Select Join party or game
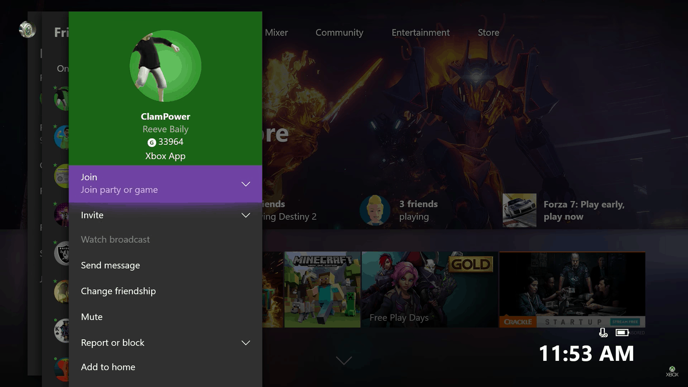Viewport: 688px width, 387px height. pos(165,184)
